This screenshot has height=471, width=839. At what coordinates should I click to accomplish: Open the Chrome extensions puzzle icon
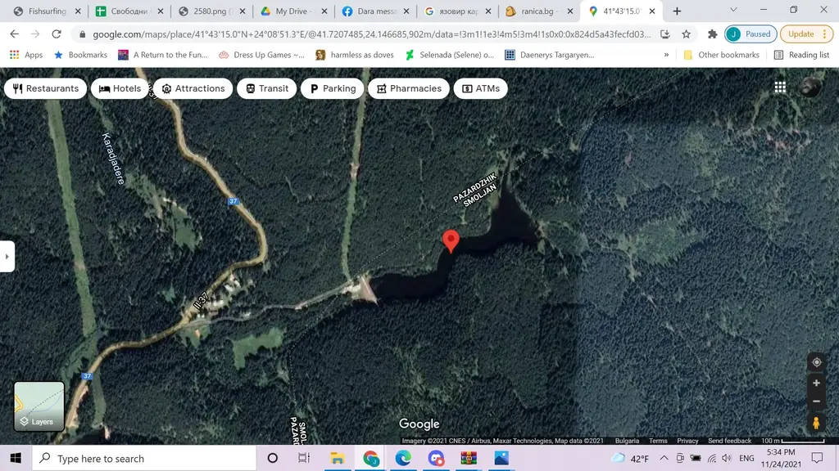[712, 34]
